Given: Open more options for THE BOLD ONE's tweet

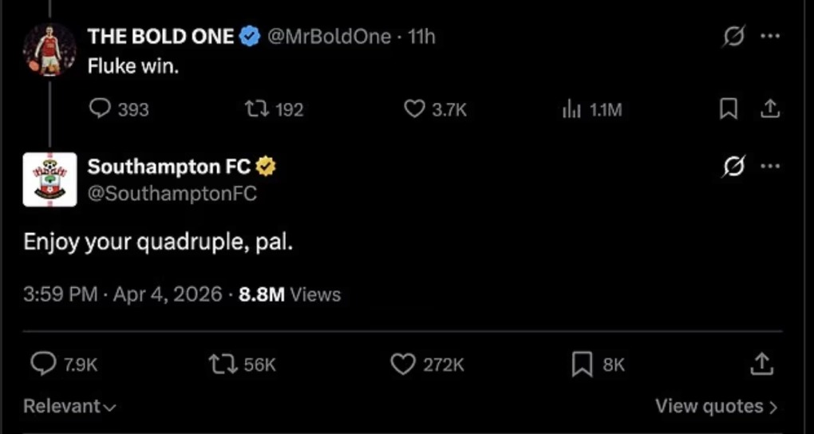Looking at the screenshot, I should [769, 37].
